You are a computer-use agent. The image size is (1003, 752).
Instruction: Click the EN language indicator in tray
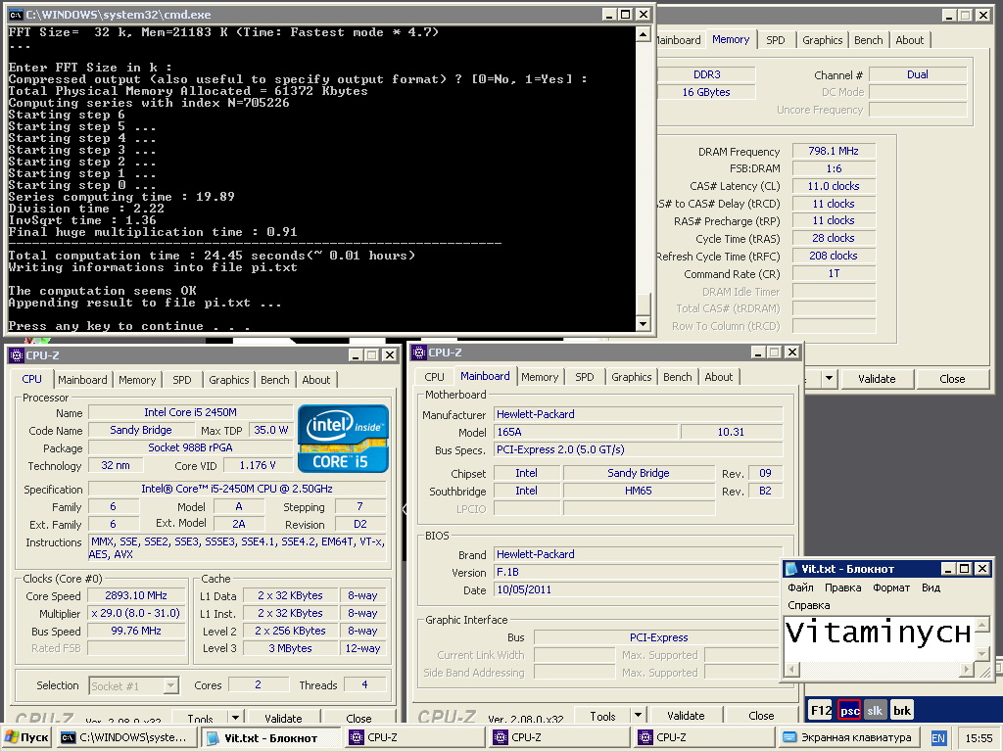pos(937,738)
